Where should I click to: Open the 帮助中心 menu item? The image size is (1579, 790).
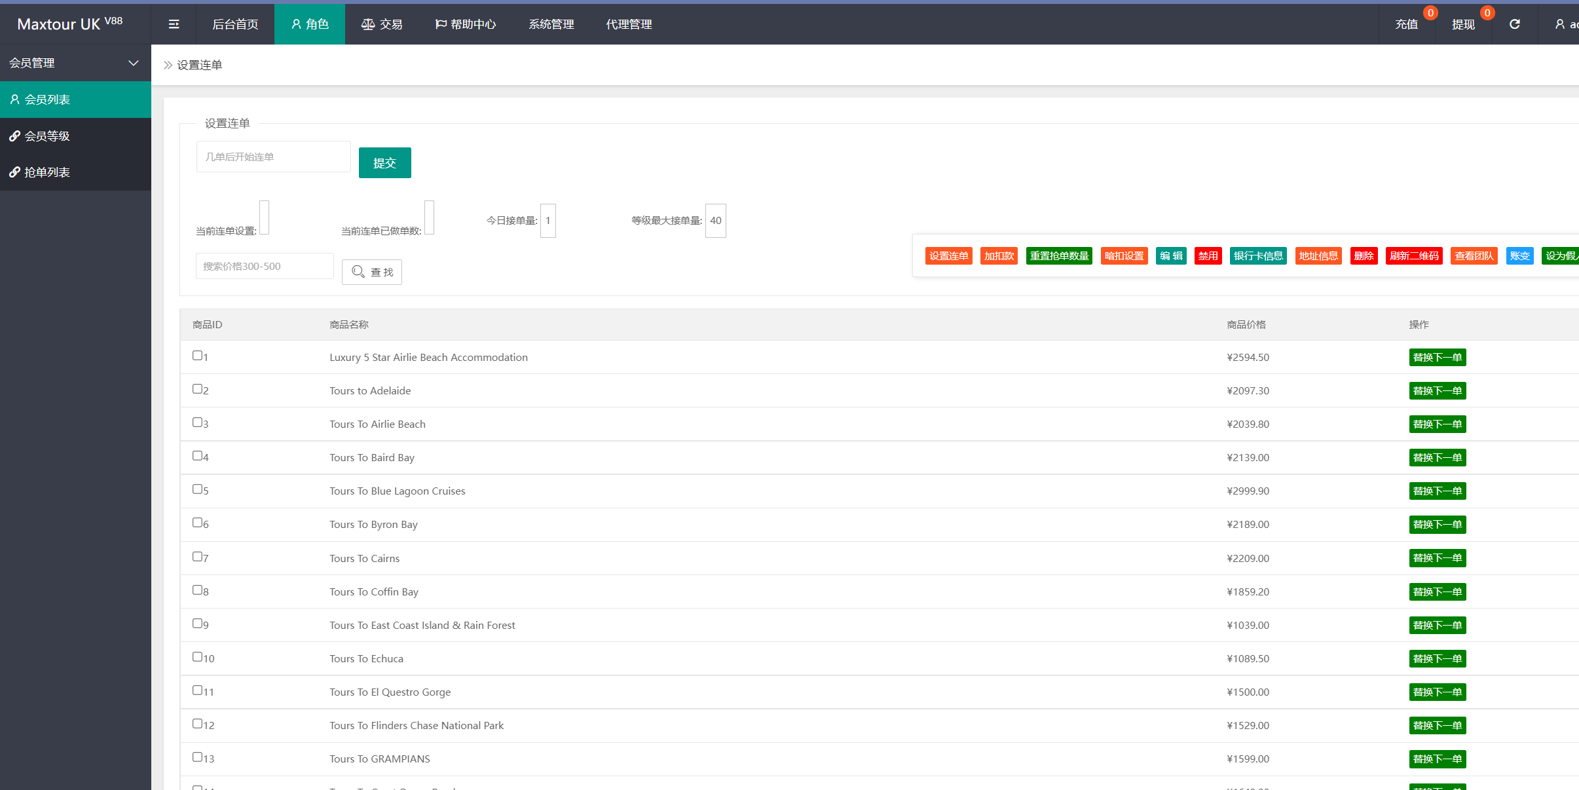[466, 24]
